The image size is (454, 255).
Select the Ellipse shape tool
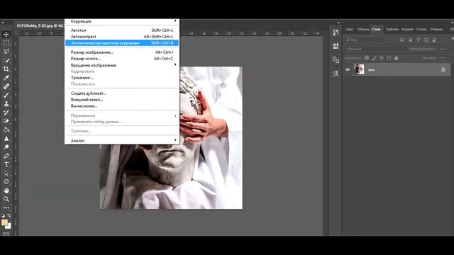click(6, 182)
